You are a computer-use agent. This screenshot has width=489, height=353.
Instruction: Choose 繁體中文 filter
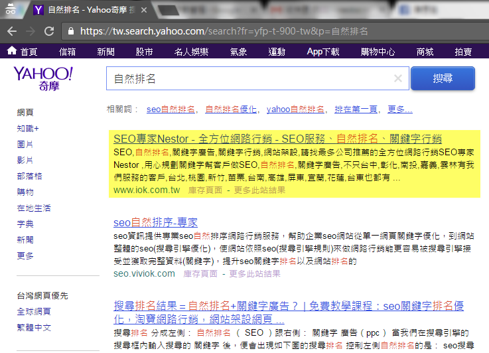point(34,327)
